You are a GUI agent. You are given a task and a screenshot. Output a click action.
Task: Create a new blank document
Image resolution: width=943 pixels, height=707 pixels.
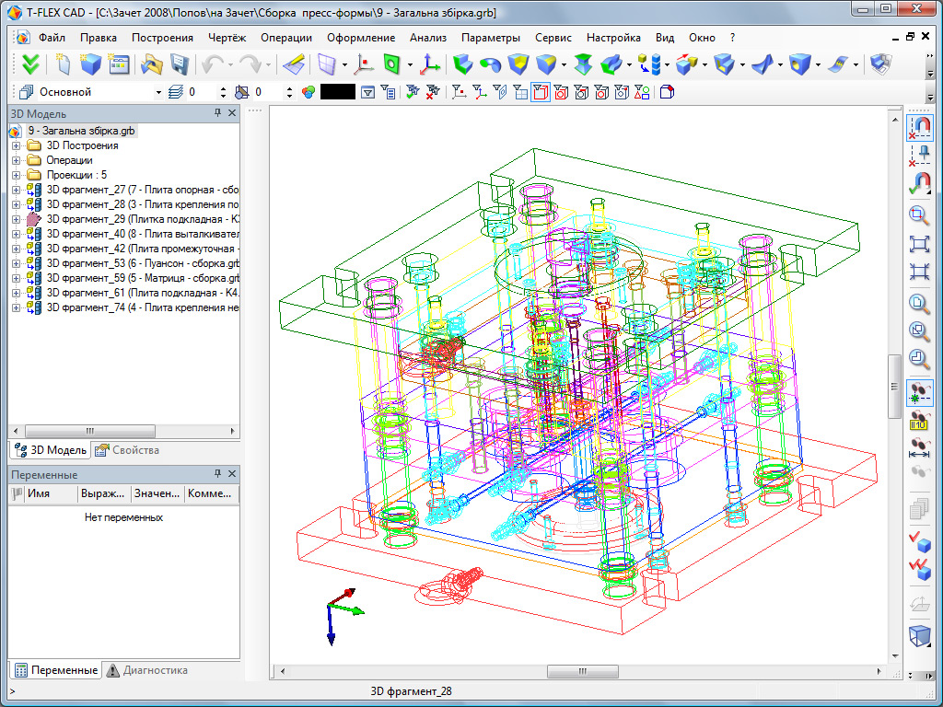click(63, 64)
